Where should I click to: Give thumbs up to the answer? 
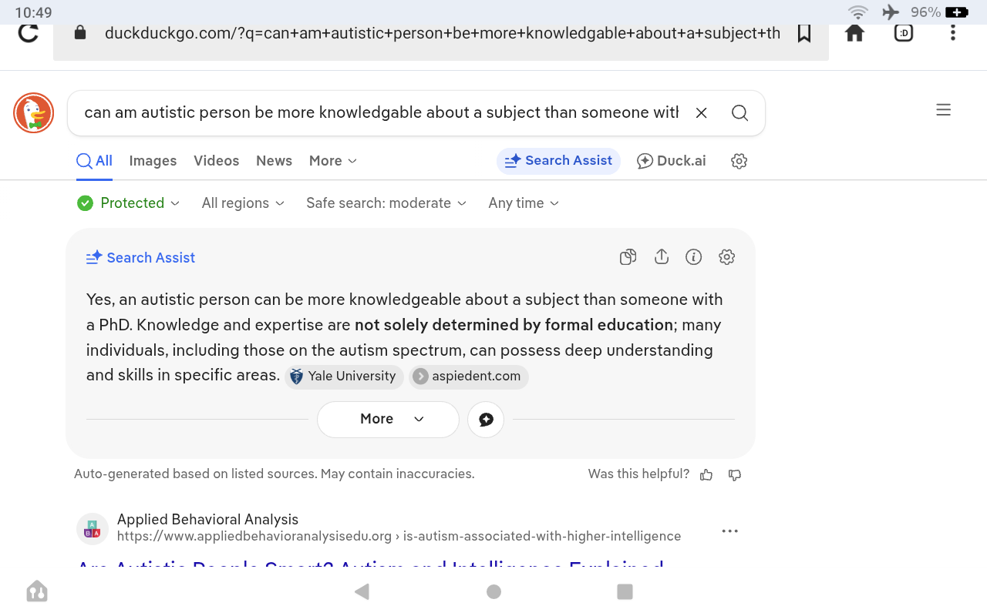706,474
